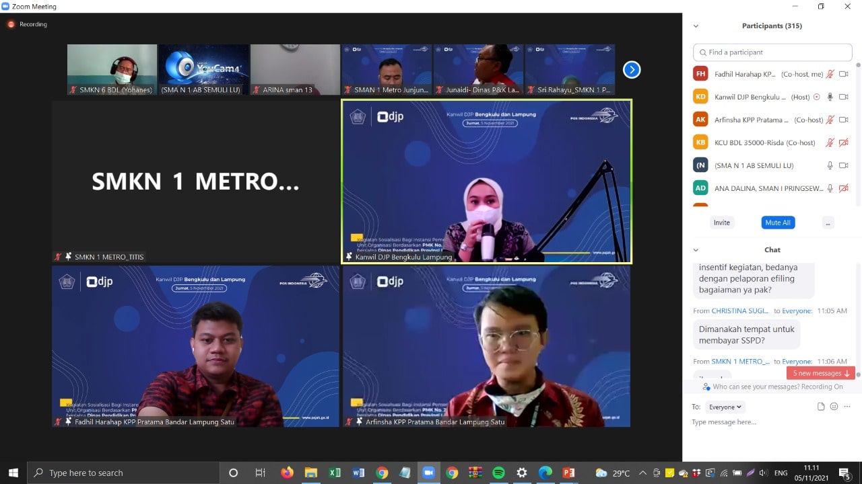Open chat more options (three dots)
This screenshot has height=484, width=862.
click(847, 407)
